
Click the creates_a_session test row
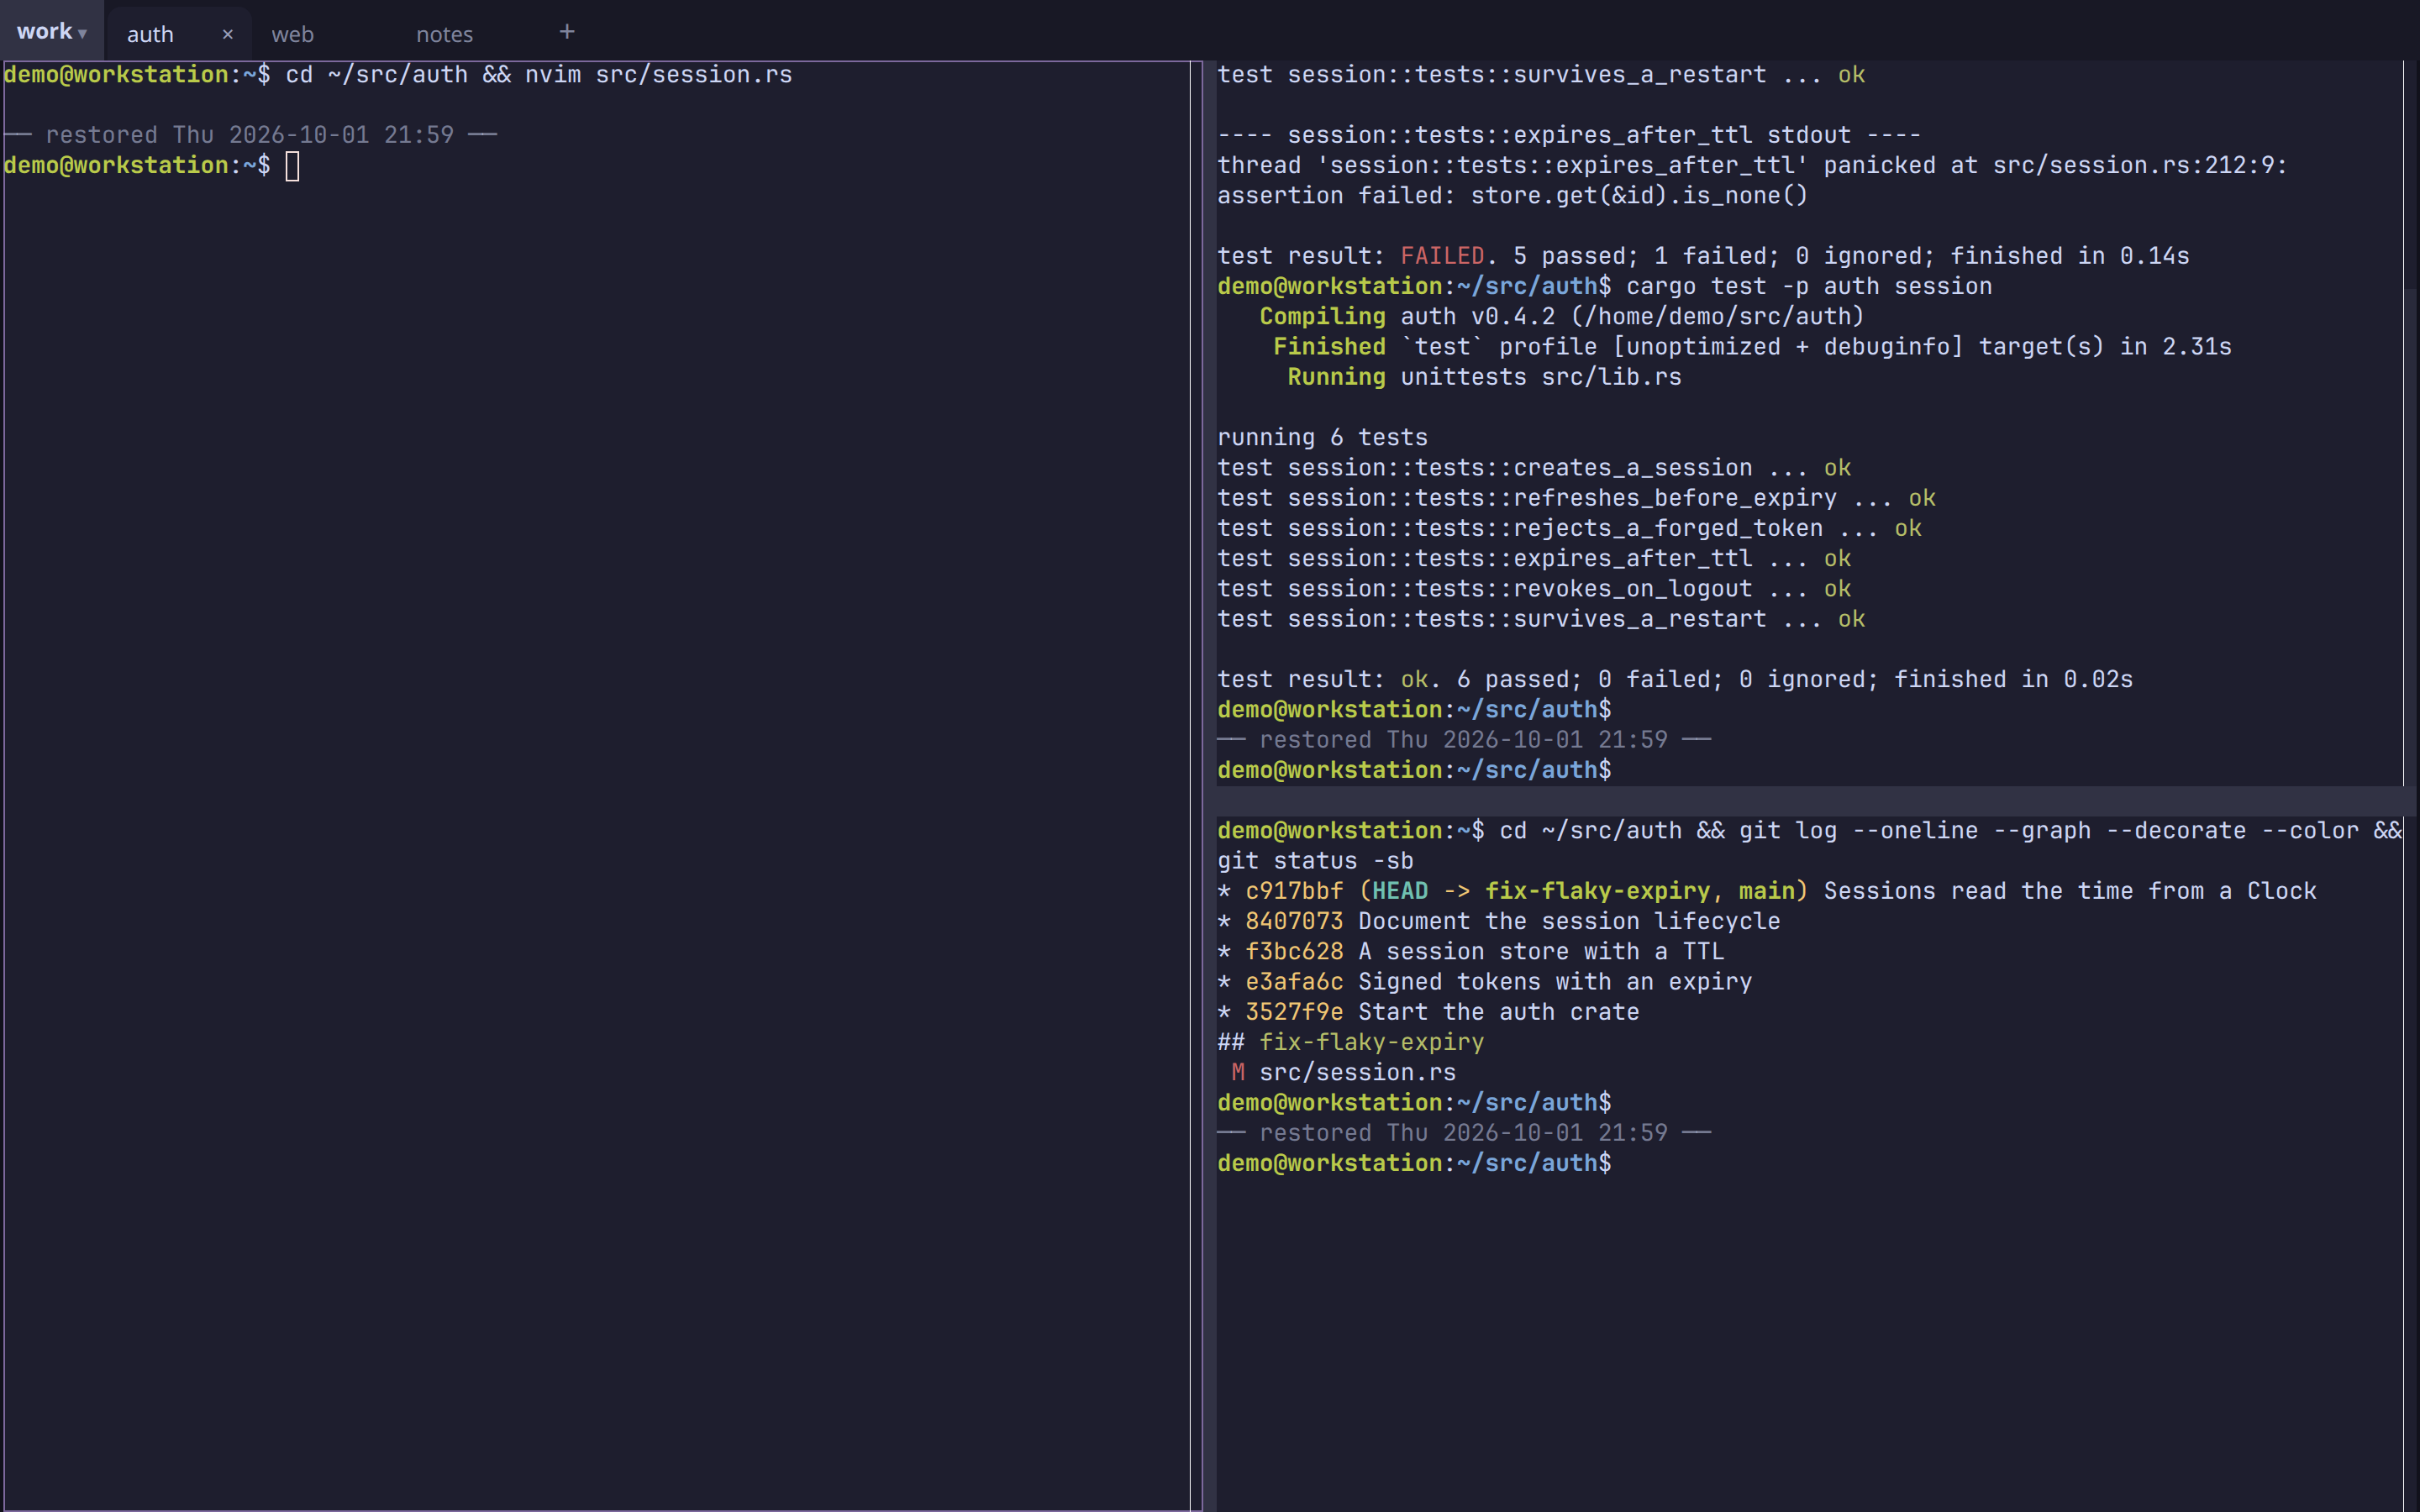[x=1534, y=468]
